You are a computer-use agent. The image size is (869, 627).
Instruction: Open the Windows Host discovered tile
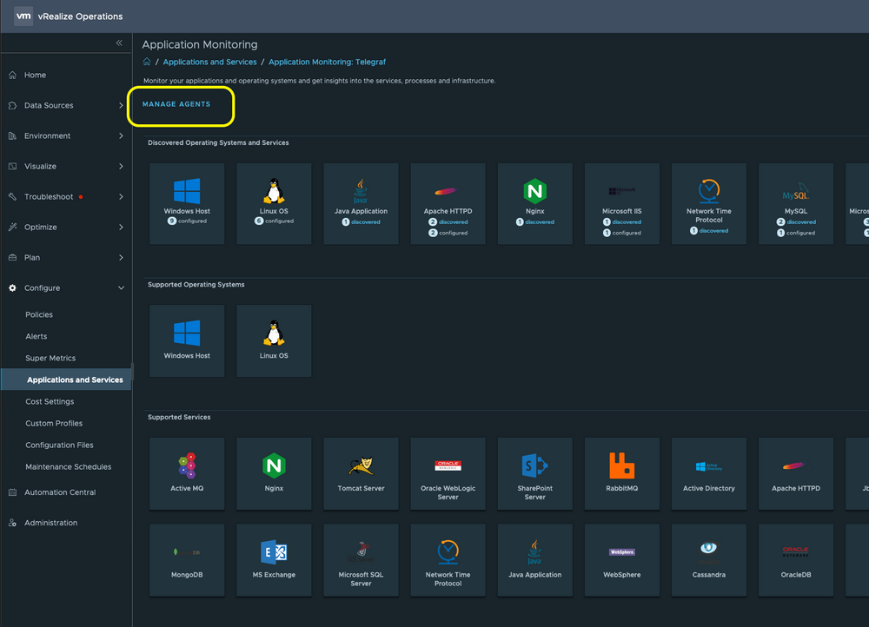[x=187, y=203]
